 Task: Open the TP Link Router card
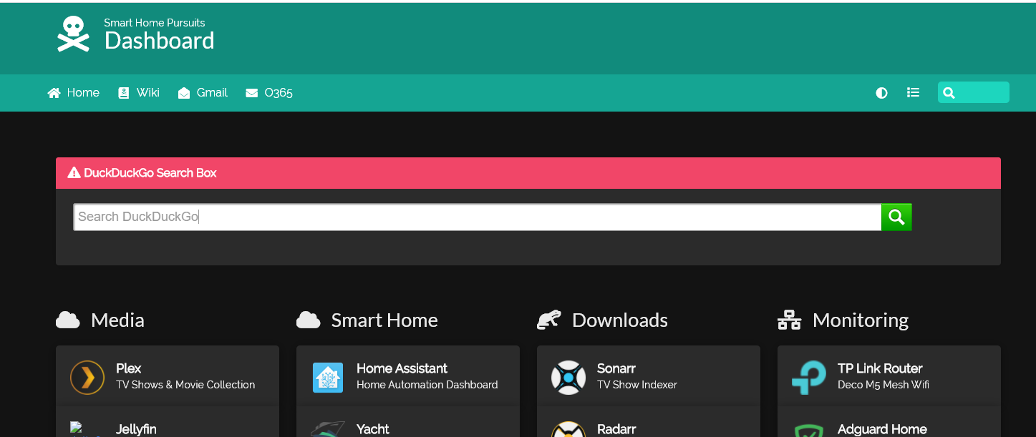[889, 376]
